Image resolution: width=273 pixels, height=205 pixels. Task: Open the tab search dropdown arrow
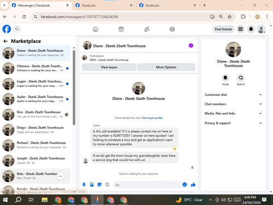pyautogui.click(x=4, y=5)
